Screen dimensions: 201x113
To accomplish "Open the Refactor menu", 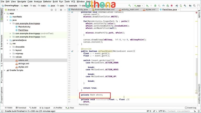I will pos(47,2).
